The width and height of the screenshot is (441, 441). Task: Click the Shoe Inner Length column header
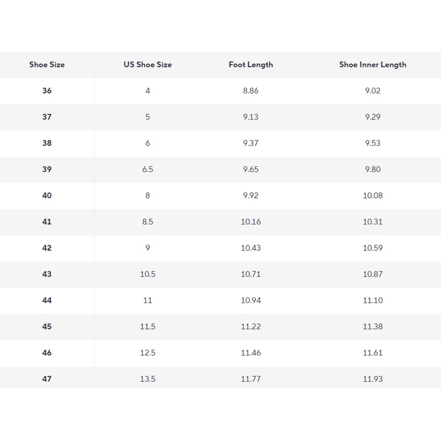tap(373, 65)
